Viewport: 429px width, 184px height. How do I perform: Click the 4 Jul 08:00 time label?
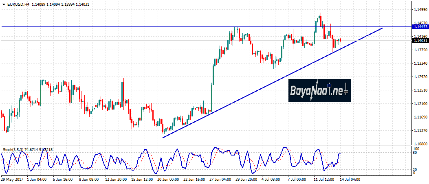point(270,179)
